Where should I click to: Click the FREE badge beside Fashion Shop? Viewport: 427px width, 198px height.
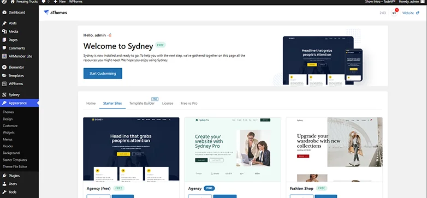pos(322,188)
